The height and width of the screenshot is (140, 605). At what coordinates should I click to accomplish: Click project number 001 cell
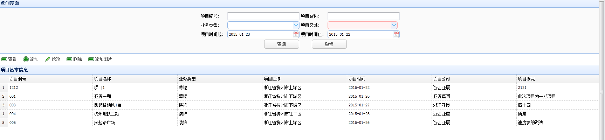pyautogui.click(x=50, y=96)
